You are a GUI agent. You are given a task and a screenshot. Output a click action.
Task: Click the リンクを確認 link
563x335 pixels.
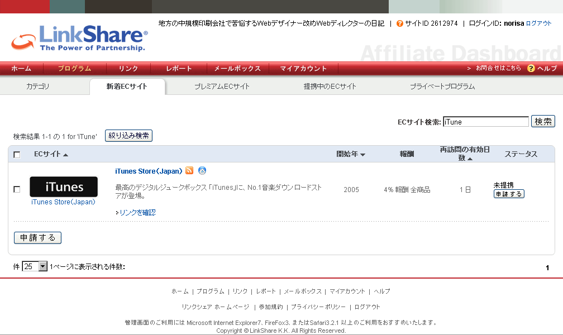(x=137, y=213)
